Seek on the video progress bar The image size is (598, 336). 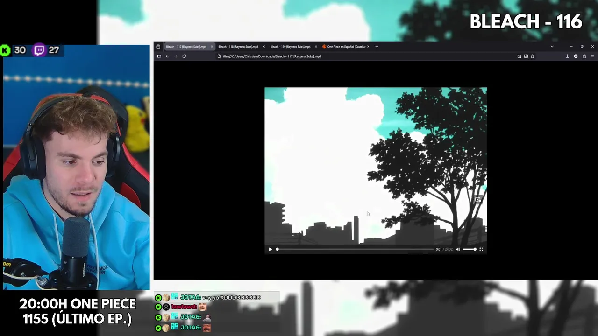click(355, 249)
